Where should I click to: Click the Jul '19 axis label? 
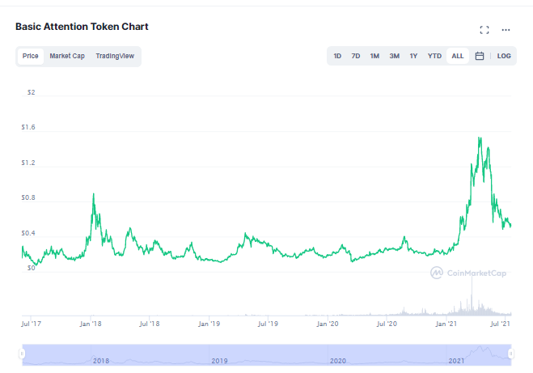tap(268, 324)
